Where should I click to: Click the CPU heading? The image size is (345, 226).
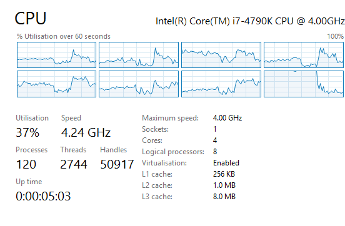point(31,19)
